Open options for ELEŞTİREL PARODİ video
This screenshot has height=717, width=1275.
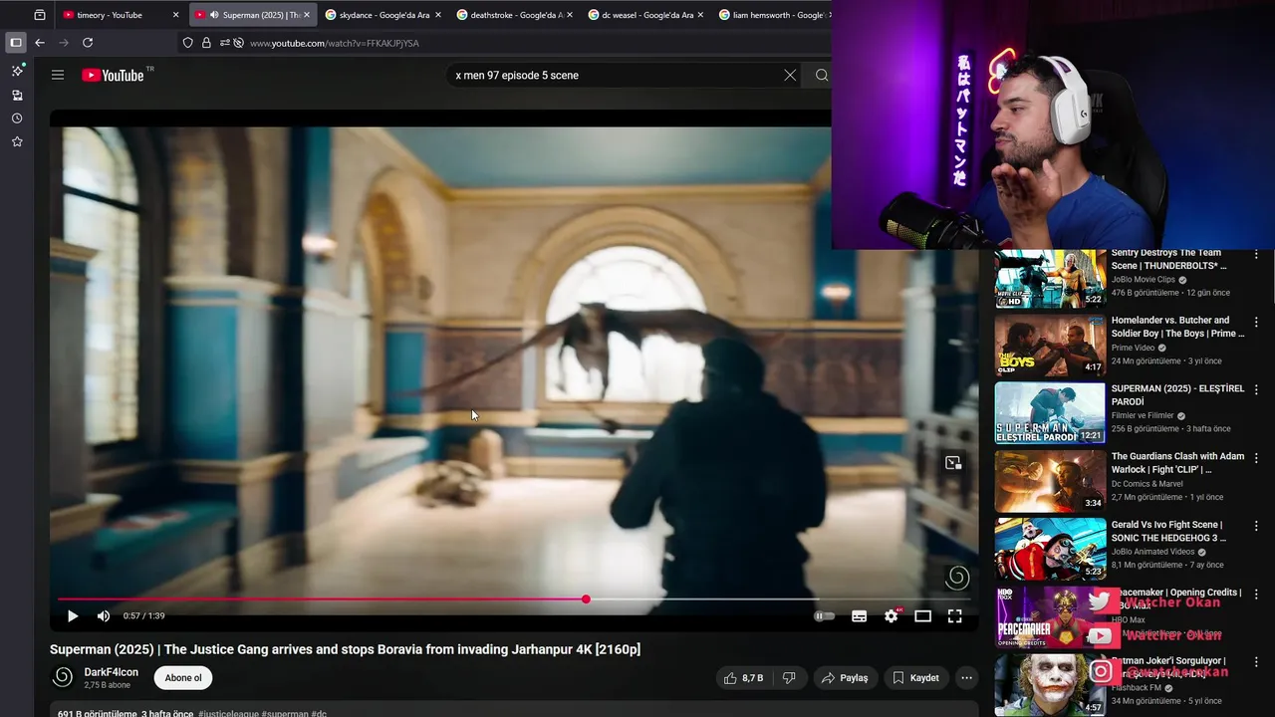[1256, 389]
